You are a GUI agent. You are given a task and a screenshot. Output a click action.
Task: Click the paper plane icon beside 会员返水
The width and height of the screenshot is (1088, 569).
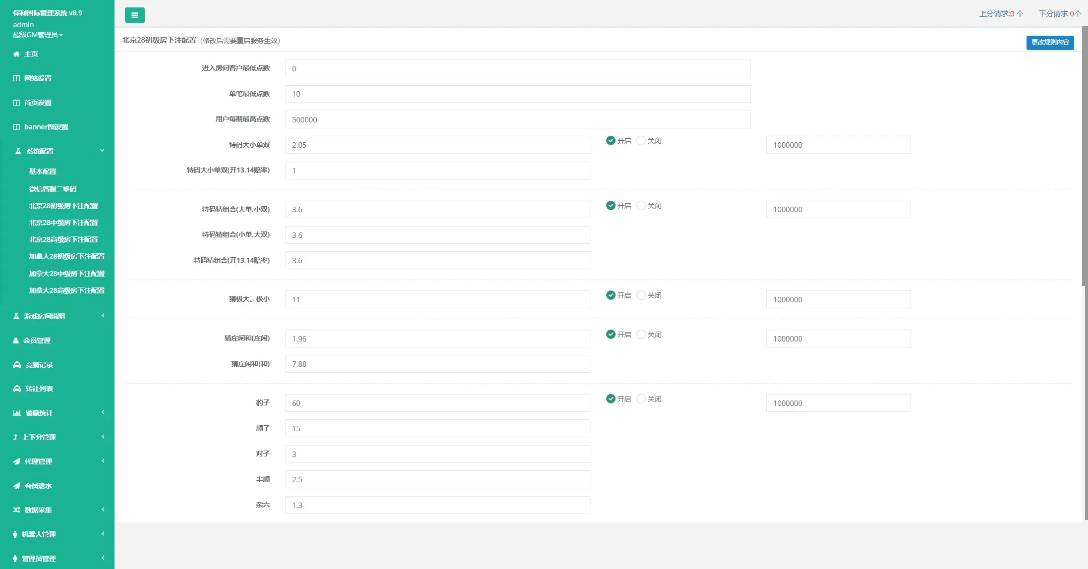[17, 486]
